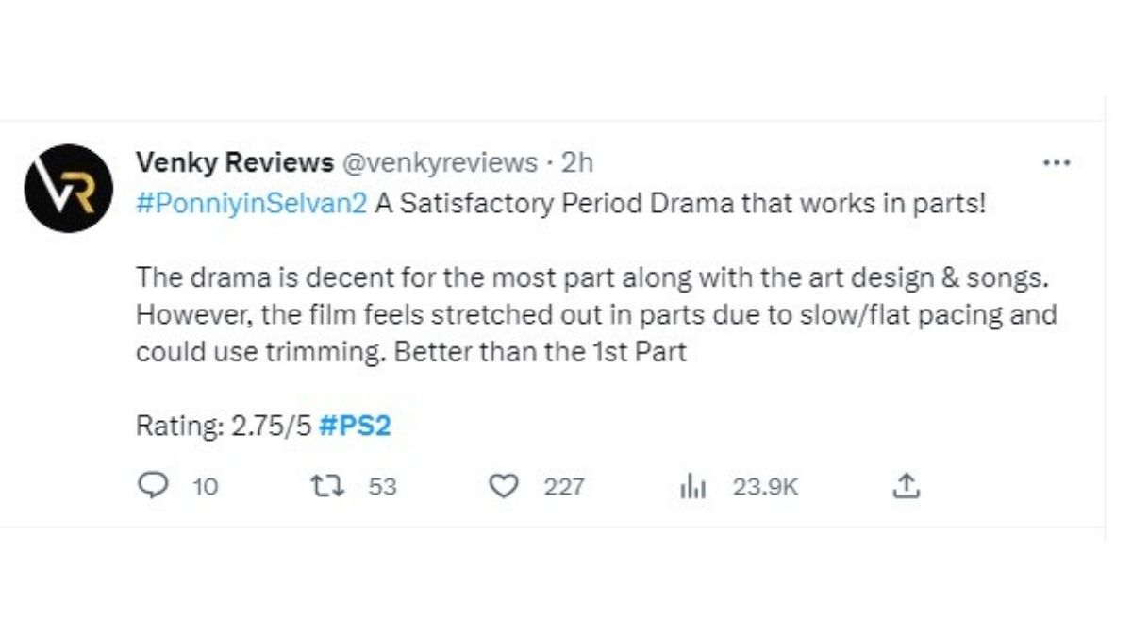Click the reply count 10
This screenshot has width=1132, height=637.
(205, 487)
